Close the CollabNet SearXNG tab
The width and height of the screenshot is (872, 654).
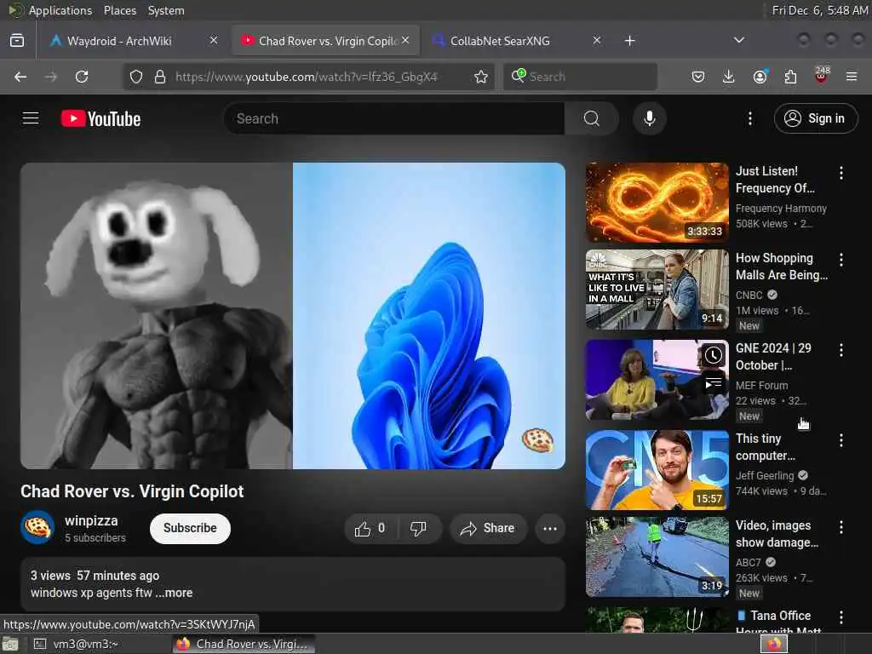(597, 41)
